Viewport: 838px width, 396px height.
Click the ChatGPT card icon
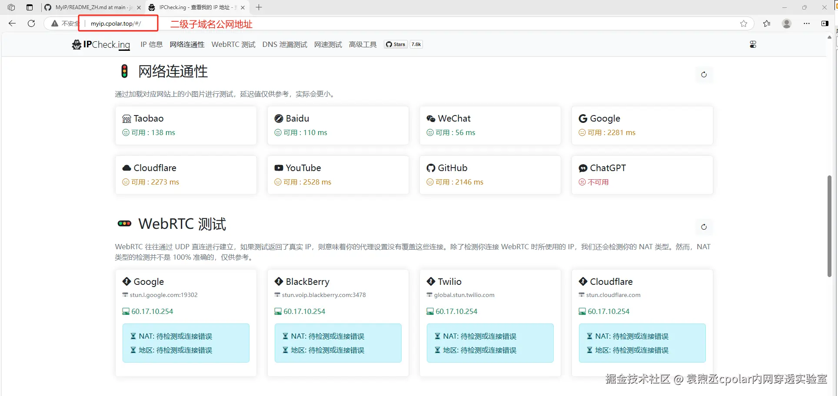[x=583, y=168]
